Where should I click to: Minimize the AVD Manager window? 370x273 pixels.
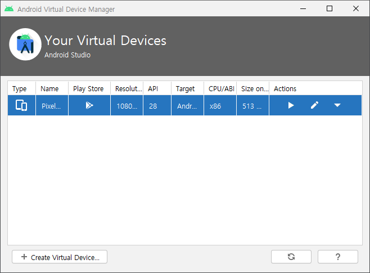[303, 9]
